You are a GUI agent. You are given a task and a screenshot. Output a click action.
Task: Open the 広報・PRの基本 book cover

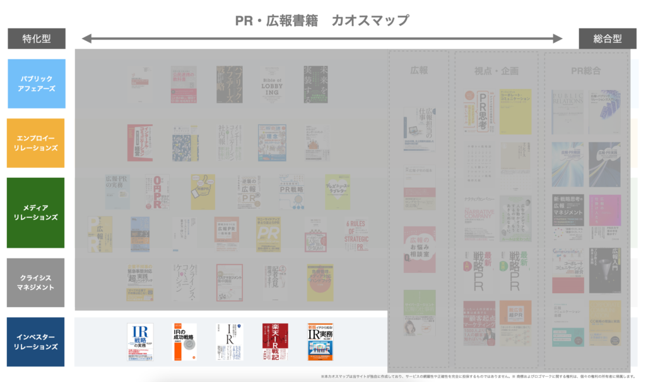(x=420, y=187)
